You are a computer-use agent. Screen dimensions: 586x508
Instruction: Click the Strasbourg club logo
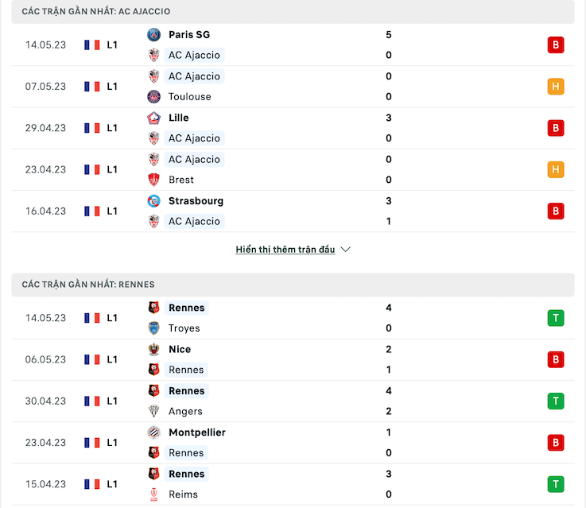coord(153,201)
